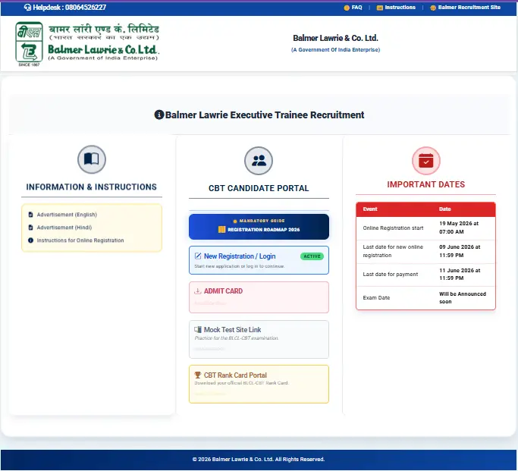The image size is (518, 471).
Task: Click the Instructions icon in top bar
Action: tap(379, 8)
